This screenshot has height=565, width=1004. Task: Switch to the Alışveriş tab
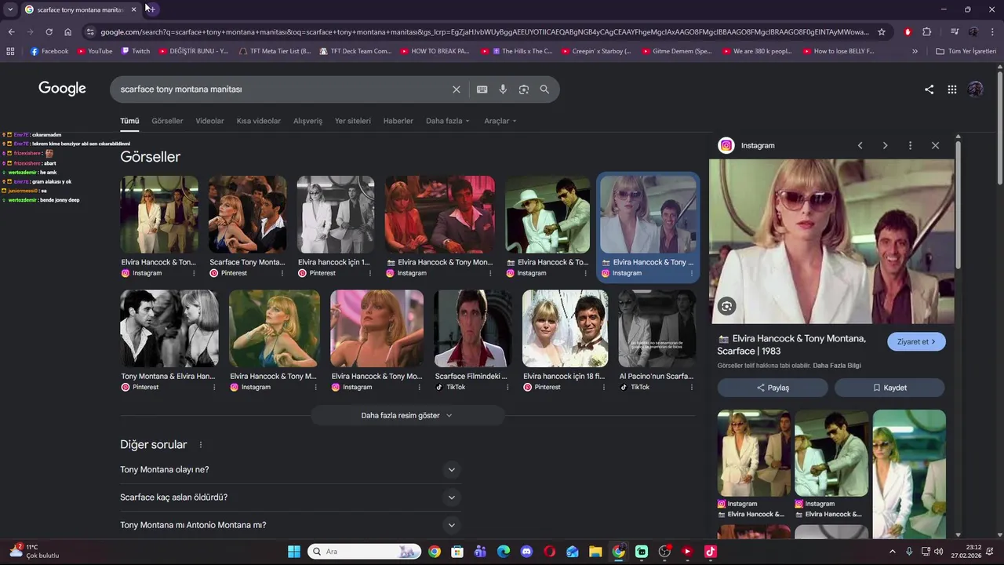tap(307, 121)
